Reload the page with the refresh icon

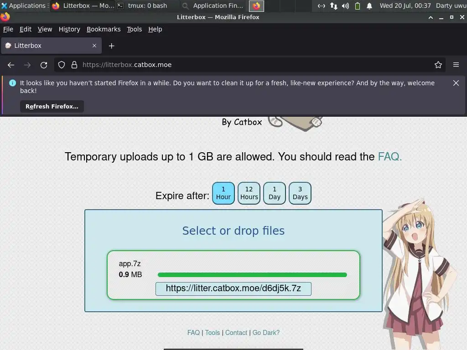point(44,65)
